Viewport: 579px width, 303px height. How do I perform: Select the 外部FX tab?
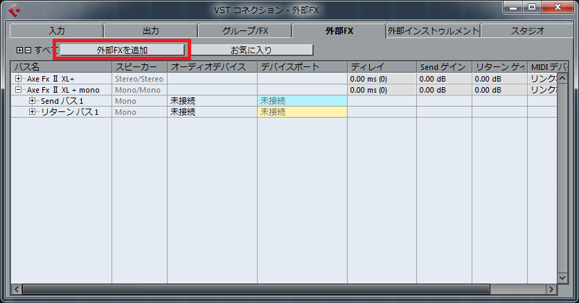pyautogui.click(x=339, y=31)
